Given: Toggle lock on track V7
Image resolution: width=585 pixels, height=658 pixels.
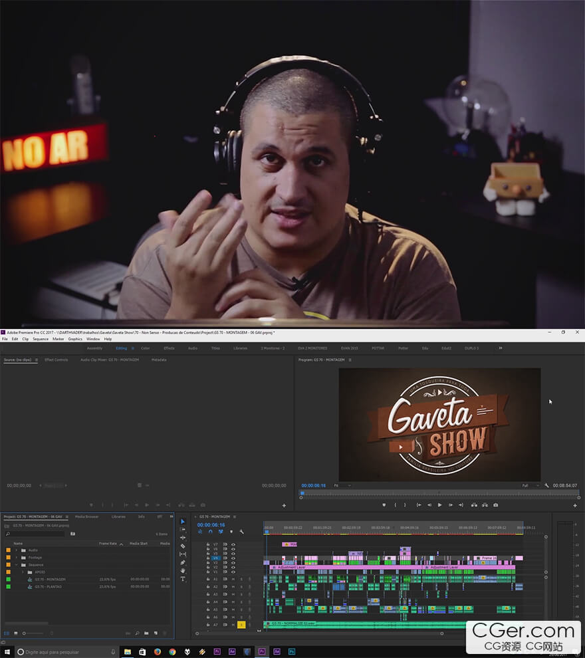Looking at the screenshot, I should pos(207,544).
